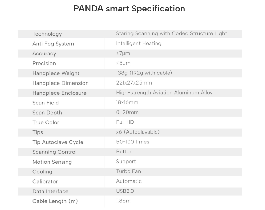265x210 pixels.
Task: Click the Turbo Fan cooling value
Action: pos(128,171)
